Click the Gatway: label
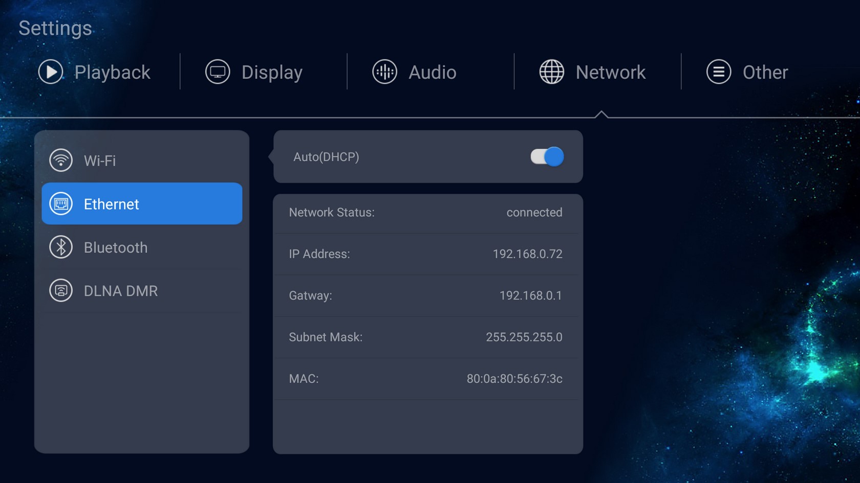Image resolution: width=860 pixels, height=483 pixels. click(310, 295)
